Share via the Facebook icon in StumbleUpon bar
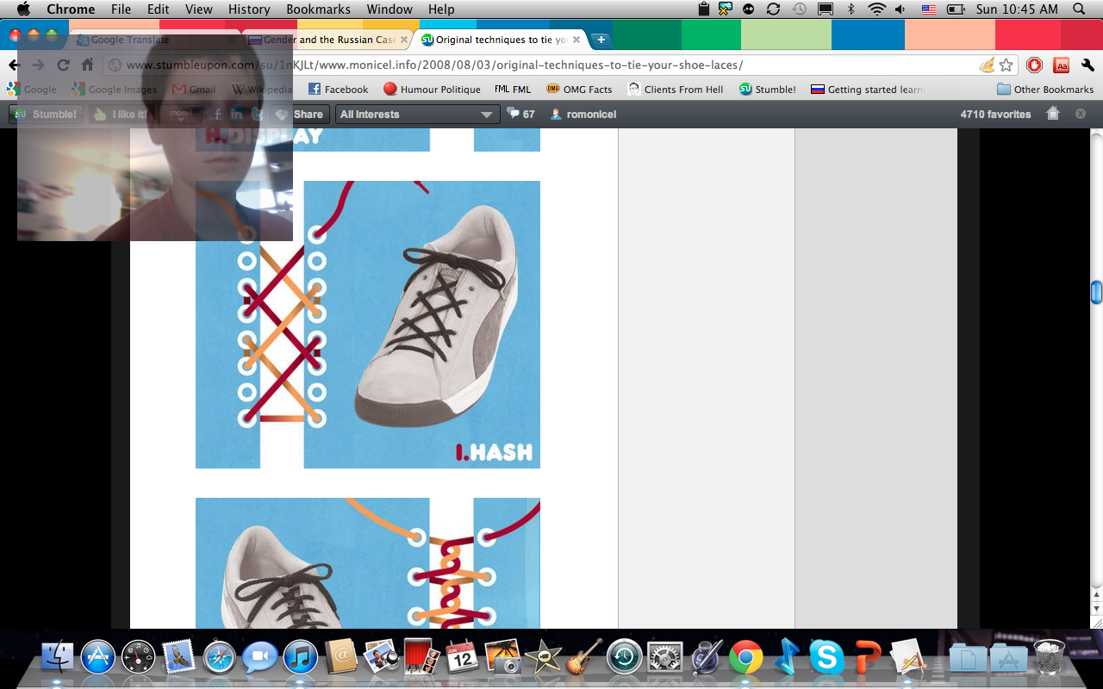 pyautogui.click(x=217, y=114)
